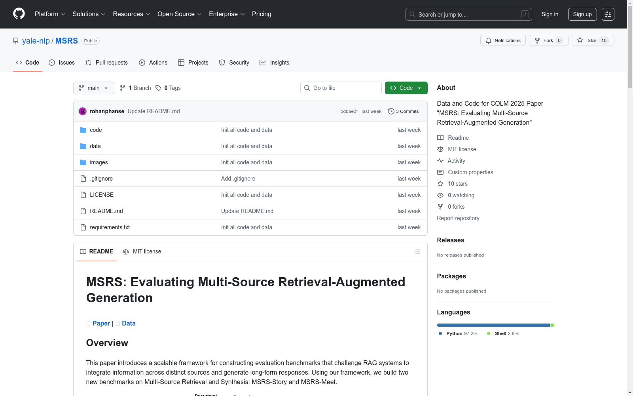Click the commit history clock icon
This screenshot has width=633, height=396.
tap(391, 111)
